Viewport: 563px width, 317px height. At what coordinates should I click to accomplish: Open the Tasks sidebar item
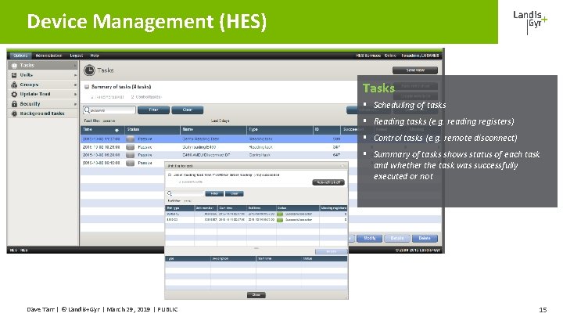coord(43,66)
